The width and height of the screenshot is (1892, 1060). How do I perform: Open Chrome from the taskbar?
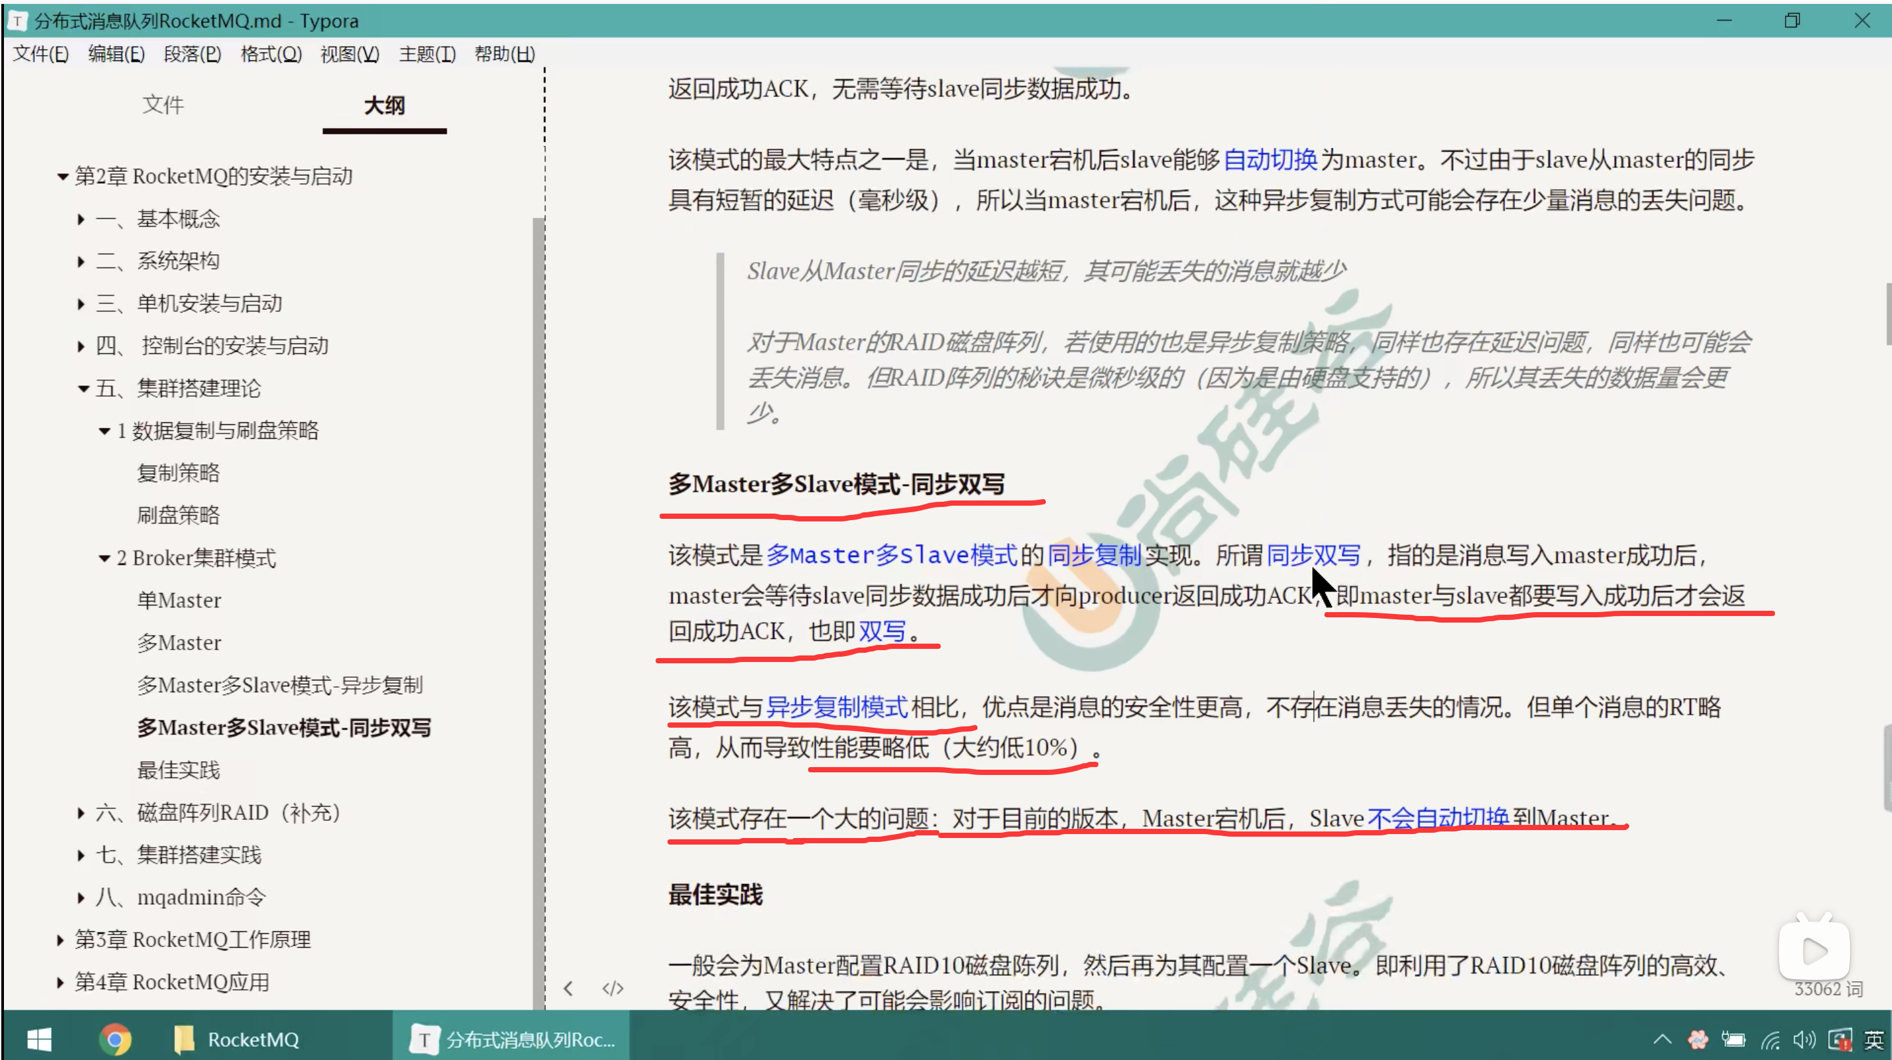point(114,1039)
